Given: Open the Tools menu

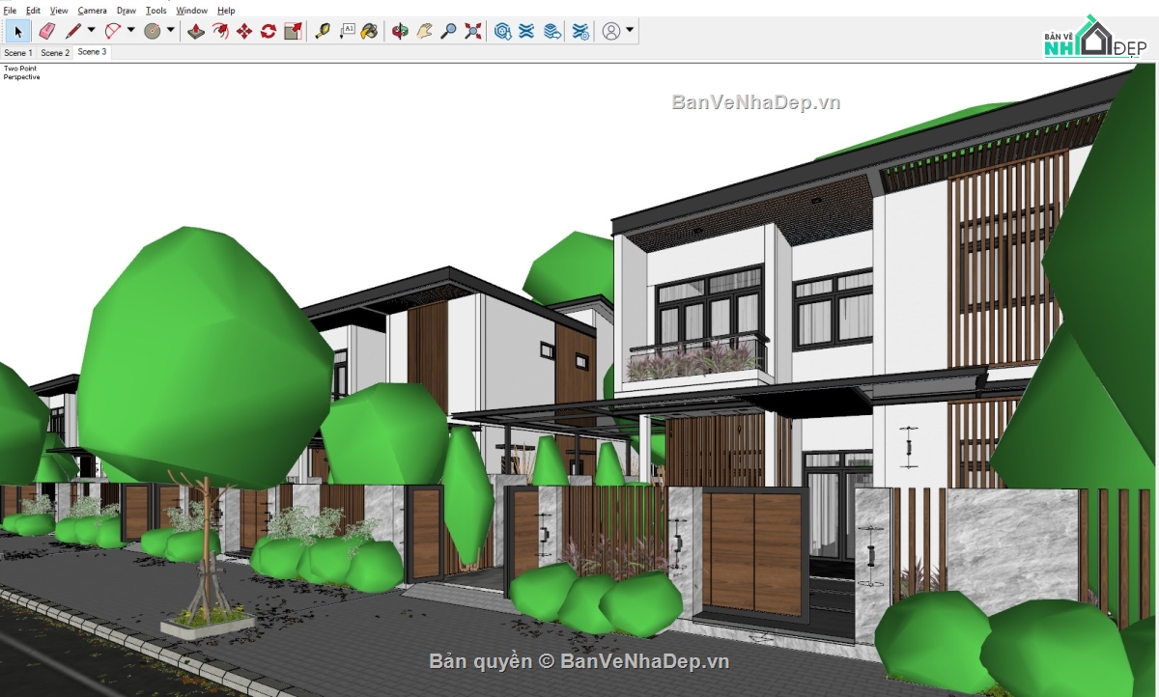Looking at the screenshot, I should click(154, 10).
